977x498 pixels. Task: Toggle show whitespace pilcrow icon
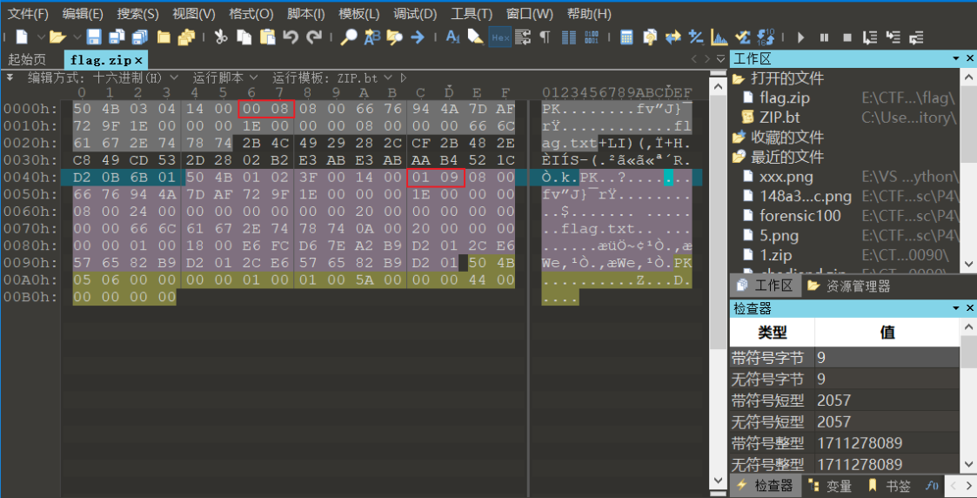coord(545,37)
